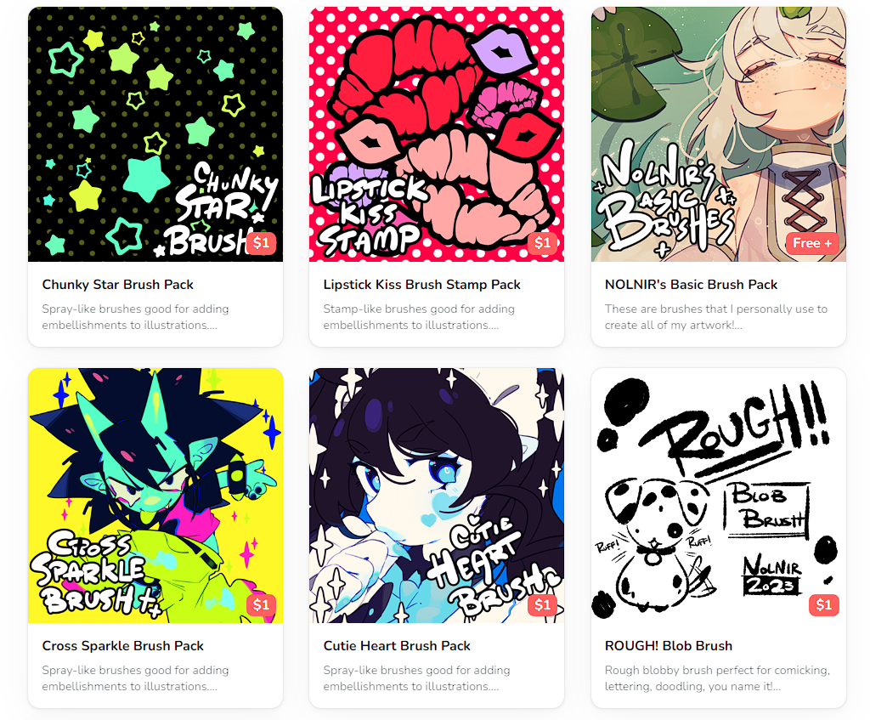Open NOLNIR's Basic Brush Pack title link
Screen dimensions: 870x720
[691, 284]
